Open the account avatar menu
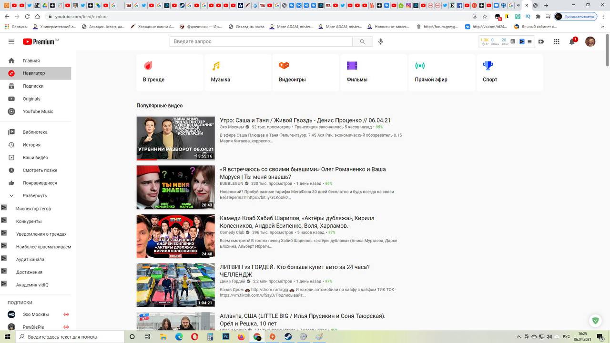Screen dimensions: 610x343 [590, 41]
